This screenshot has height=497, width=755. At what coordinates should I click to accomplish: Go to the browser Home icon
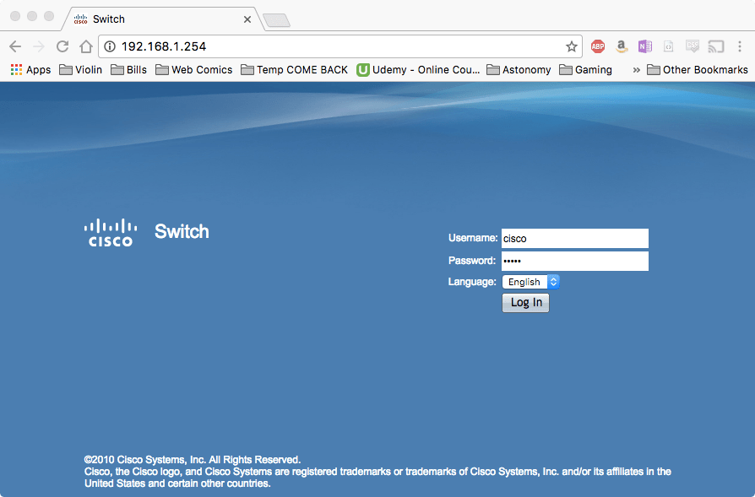[x=86, y=46]
